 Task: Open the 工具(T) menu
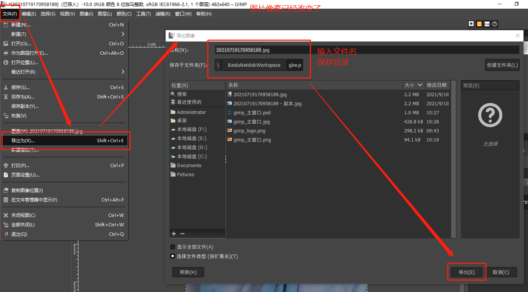point(143,14)
